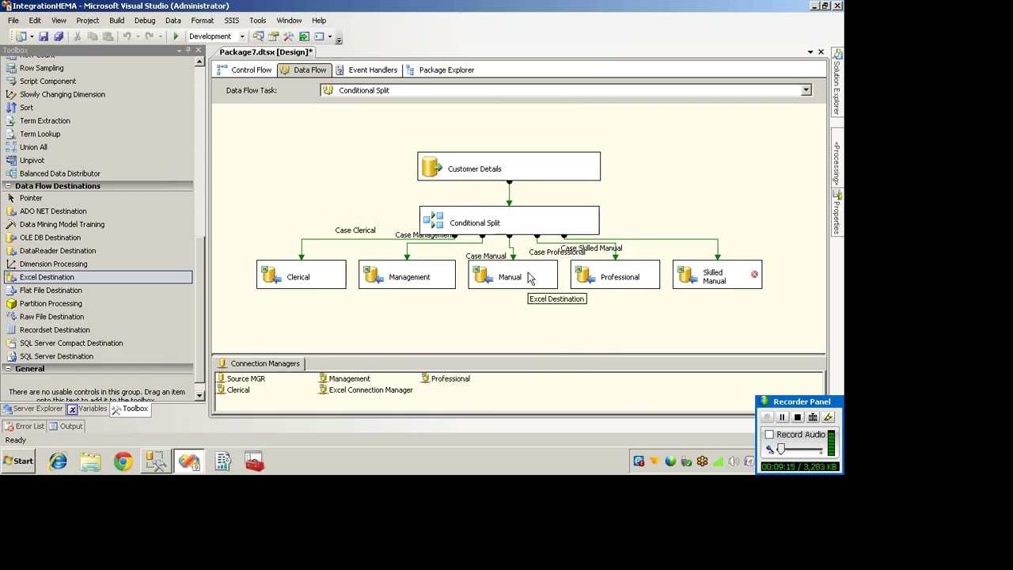Click the Toolbox (hammer and wrench) toolbar icon
The image size is (1013, 570).
pos(289,36)
